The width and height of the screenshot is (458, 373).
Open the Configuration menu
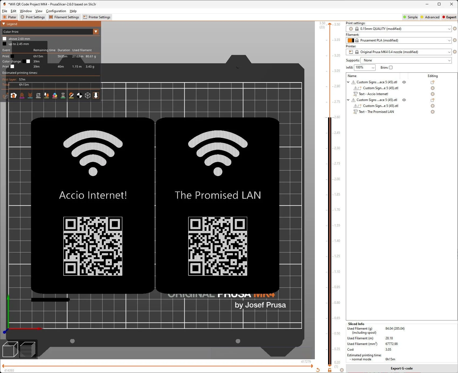56,11
